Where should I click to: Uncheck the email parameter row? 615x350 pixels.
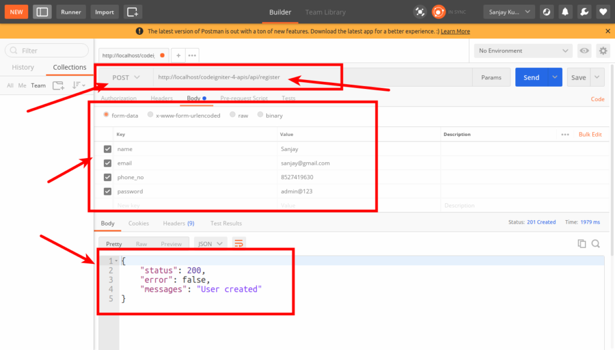[108, 163]
